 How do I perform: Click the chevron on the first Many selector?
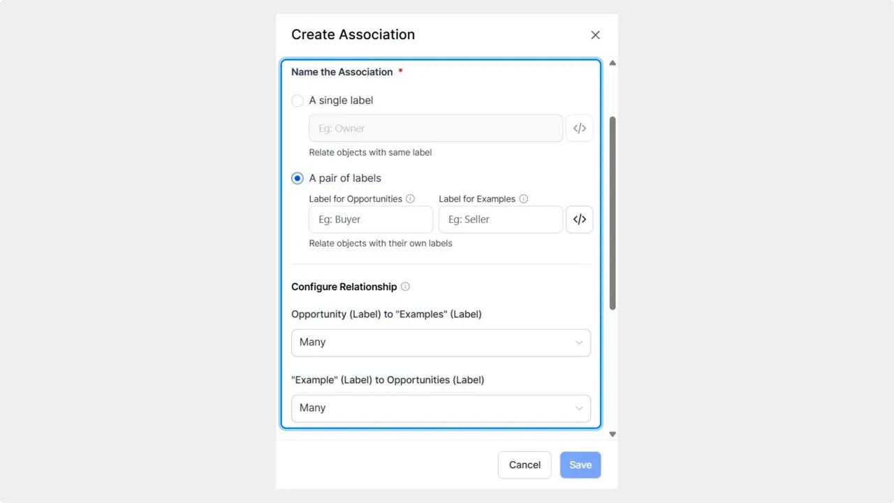point(579,342)
